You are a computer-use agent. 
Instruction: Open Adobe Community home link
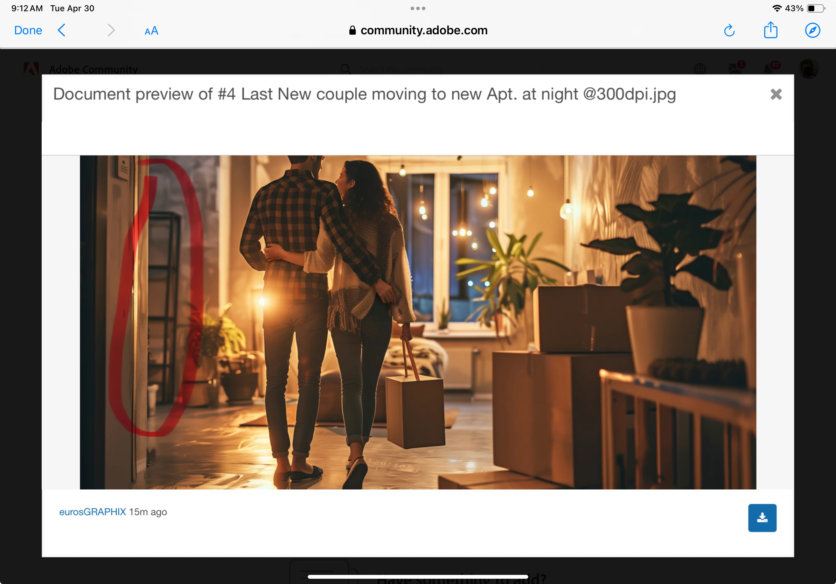tap(93, 69)
